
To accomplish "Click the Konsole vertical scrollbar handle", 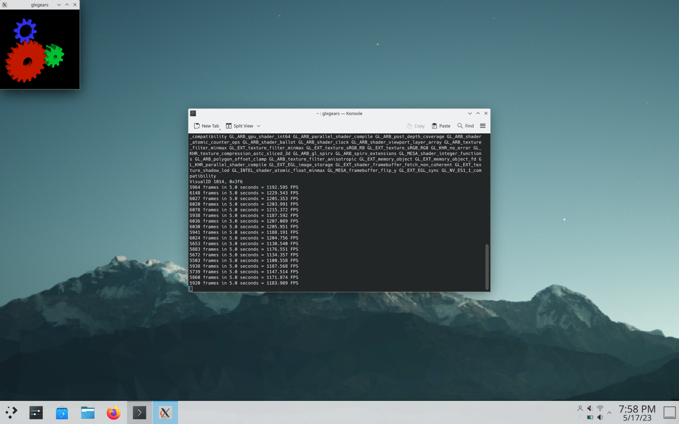I will tap(487, 267).
